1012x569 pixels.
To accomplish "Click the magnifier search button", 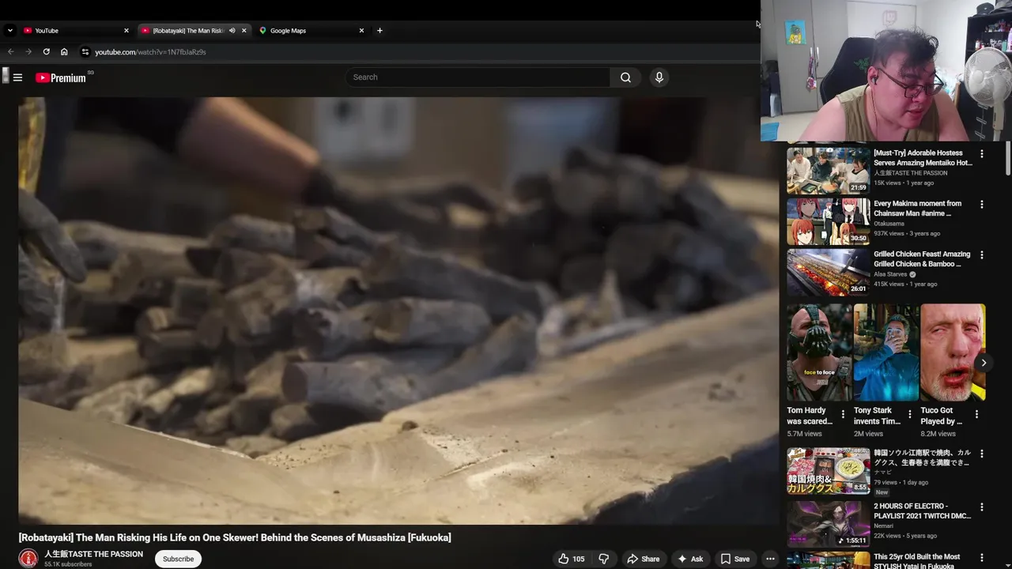I will point(625,77).
